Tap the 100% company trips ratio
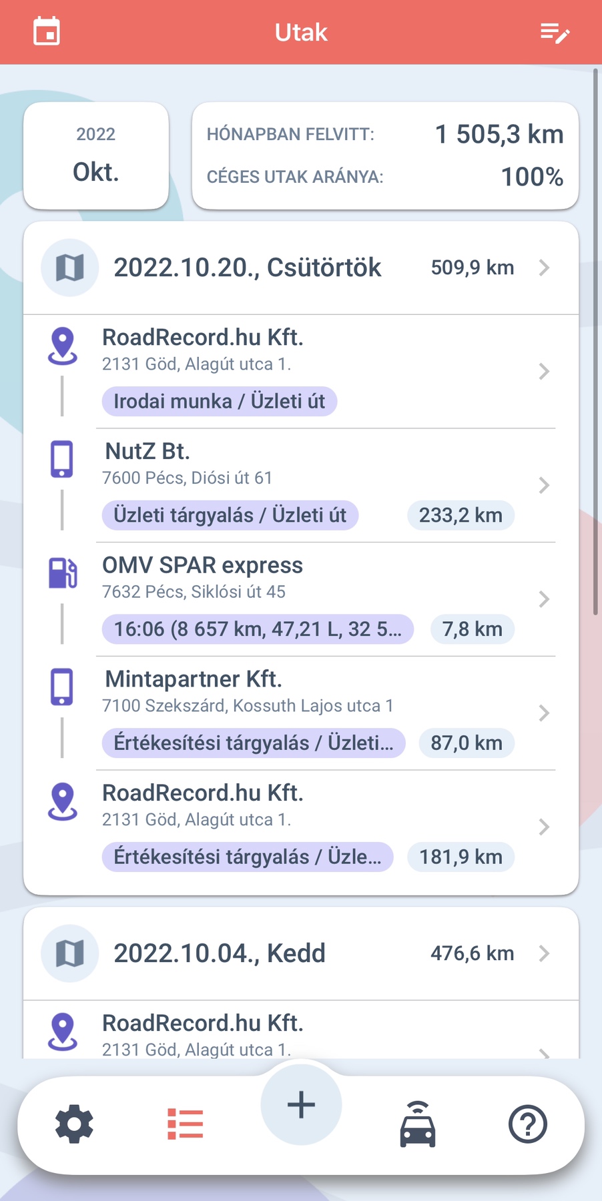Image resolution: width=602 pixels, height=1201 pixels. [532, 177]
